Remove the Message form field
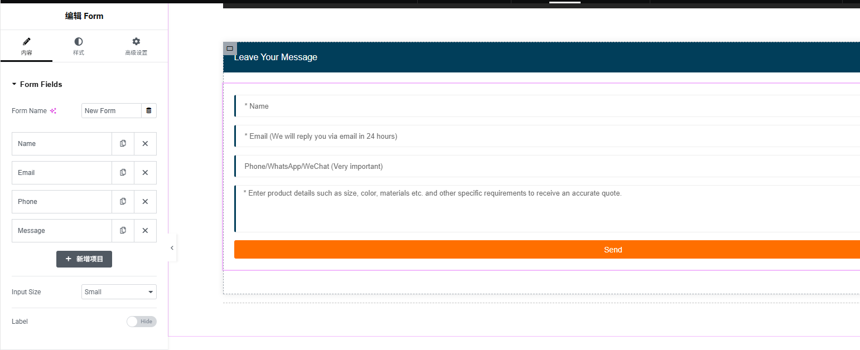Screen dimensions: 860x350 point(145,231)
